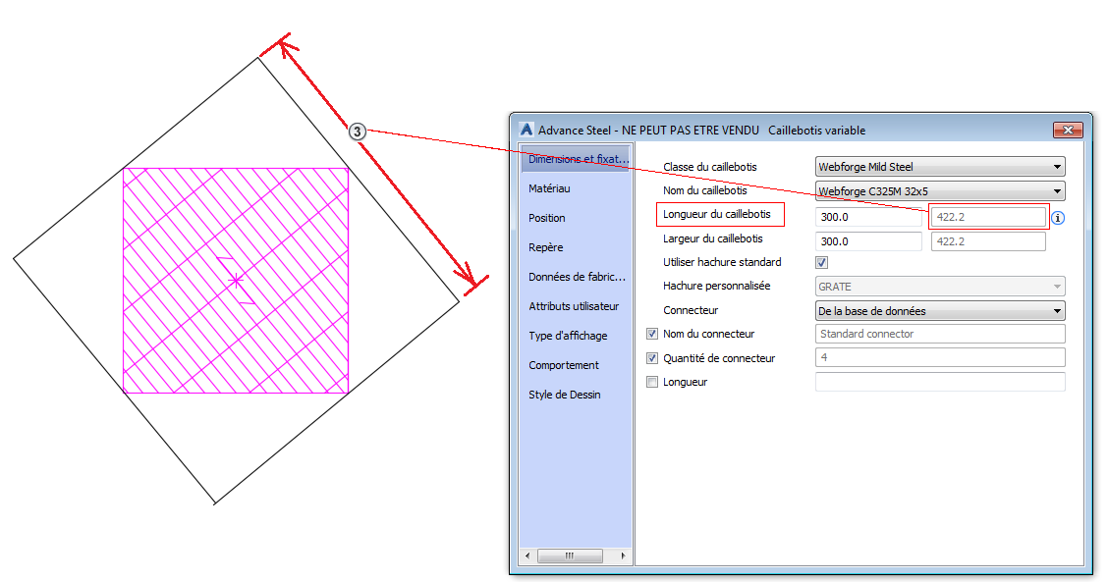Click the width 422.2 read-only field
The width and height of the screenshot is (1108, 582).
988,241
